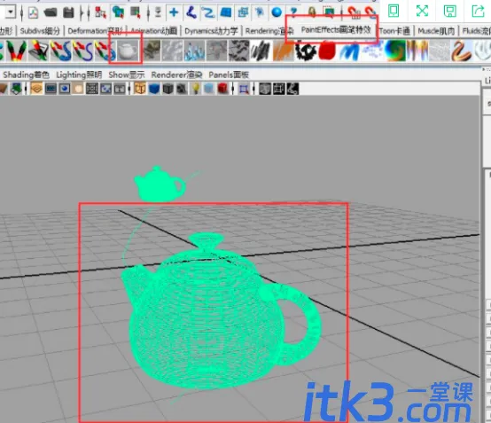Switch to the Deformation shelf tab
The image size is (491, 423).
[x=95, y=31]
